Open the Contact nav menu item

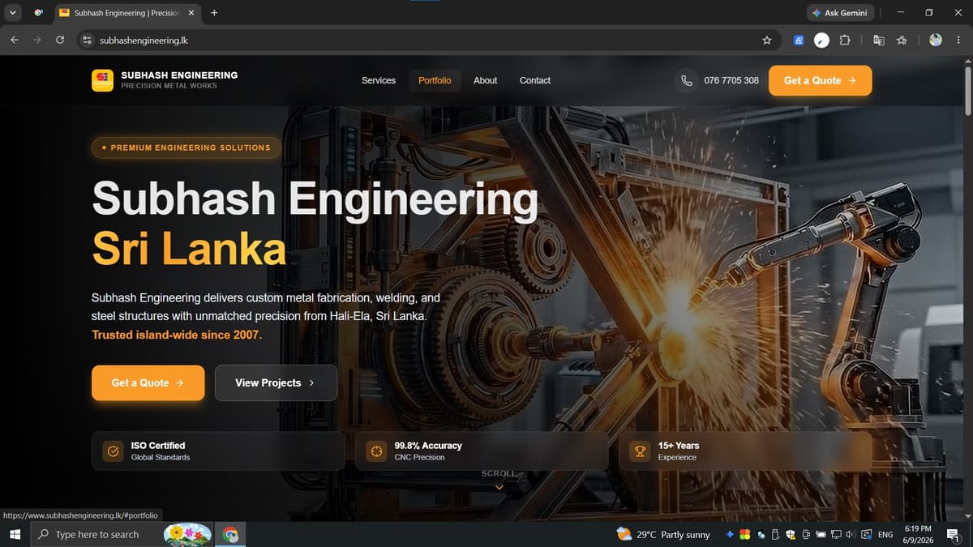point(535,80)
